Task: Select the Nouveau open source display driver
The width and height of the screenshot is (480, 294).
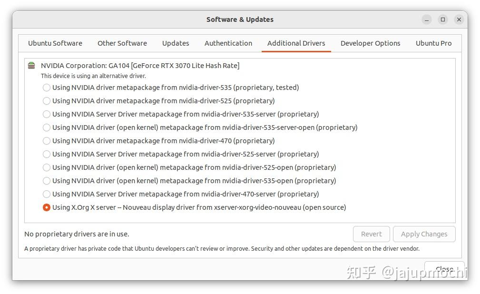Action: (x=46, y=207)
